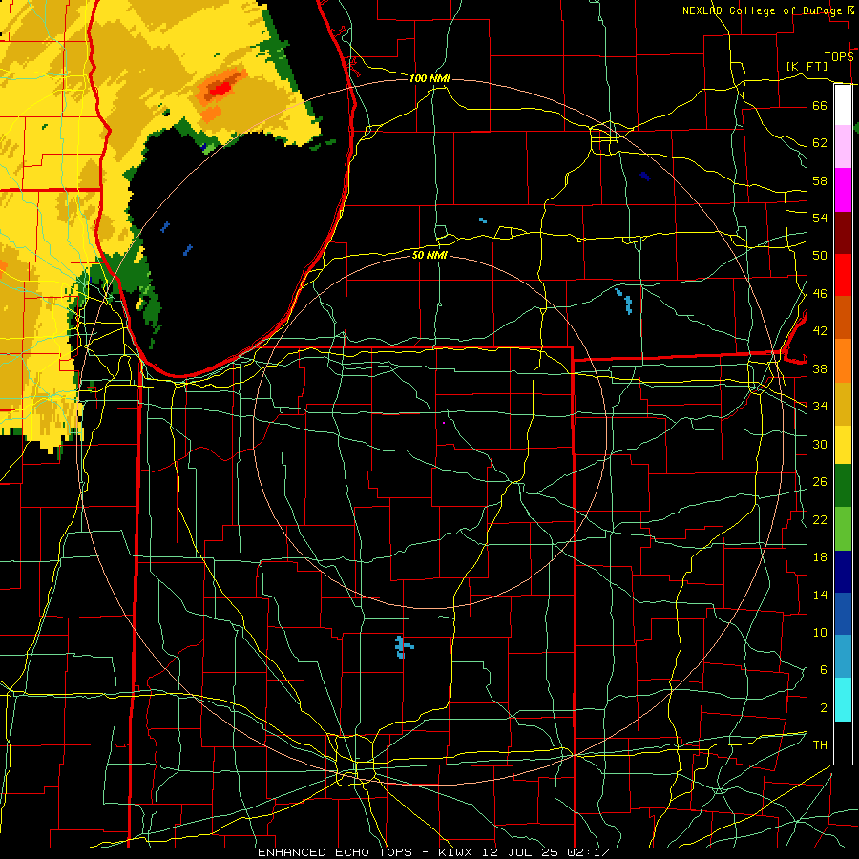Click the magenta radar site dot
The width and height of the screenshot is (859, 859).
[444, 423]
